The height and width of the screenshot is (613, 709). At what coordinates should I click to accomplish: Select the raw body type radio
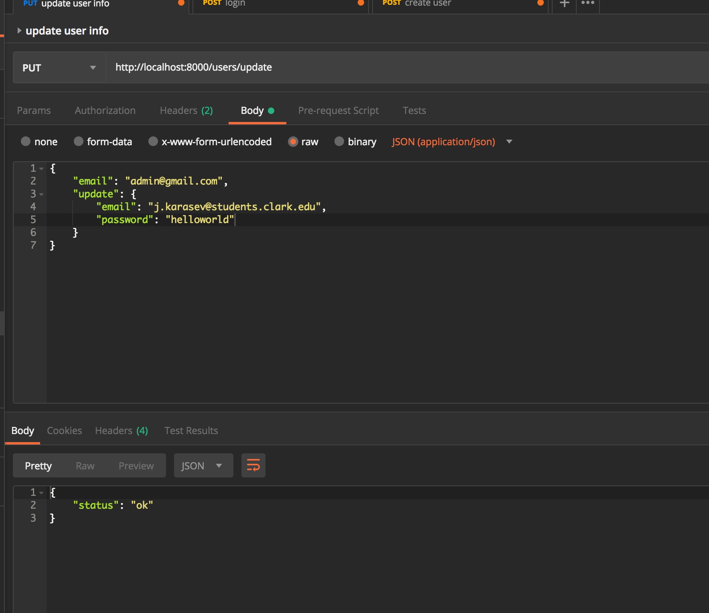[x=293, y=141]
